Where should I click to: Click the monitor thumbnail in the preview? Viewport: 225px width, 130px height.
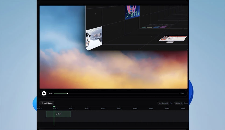click(173, 39)
